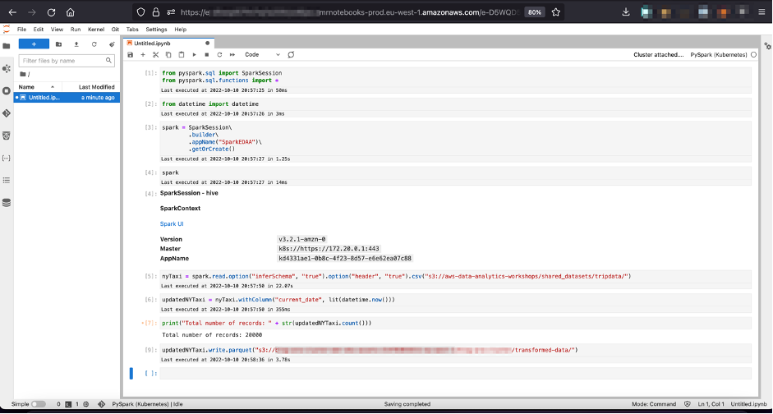This screenshot has width=773, height=414.
Task: Click the blue new launcher plus button
Action: click(x=34, y=44)
